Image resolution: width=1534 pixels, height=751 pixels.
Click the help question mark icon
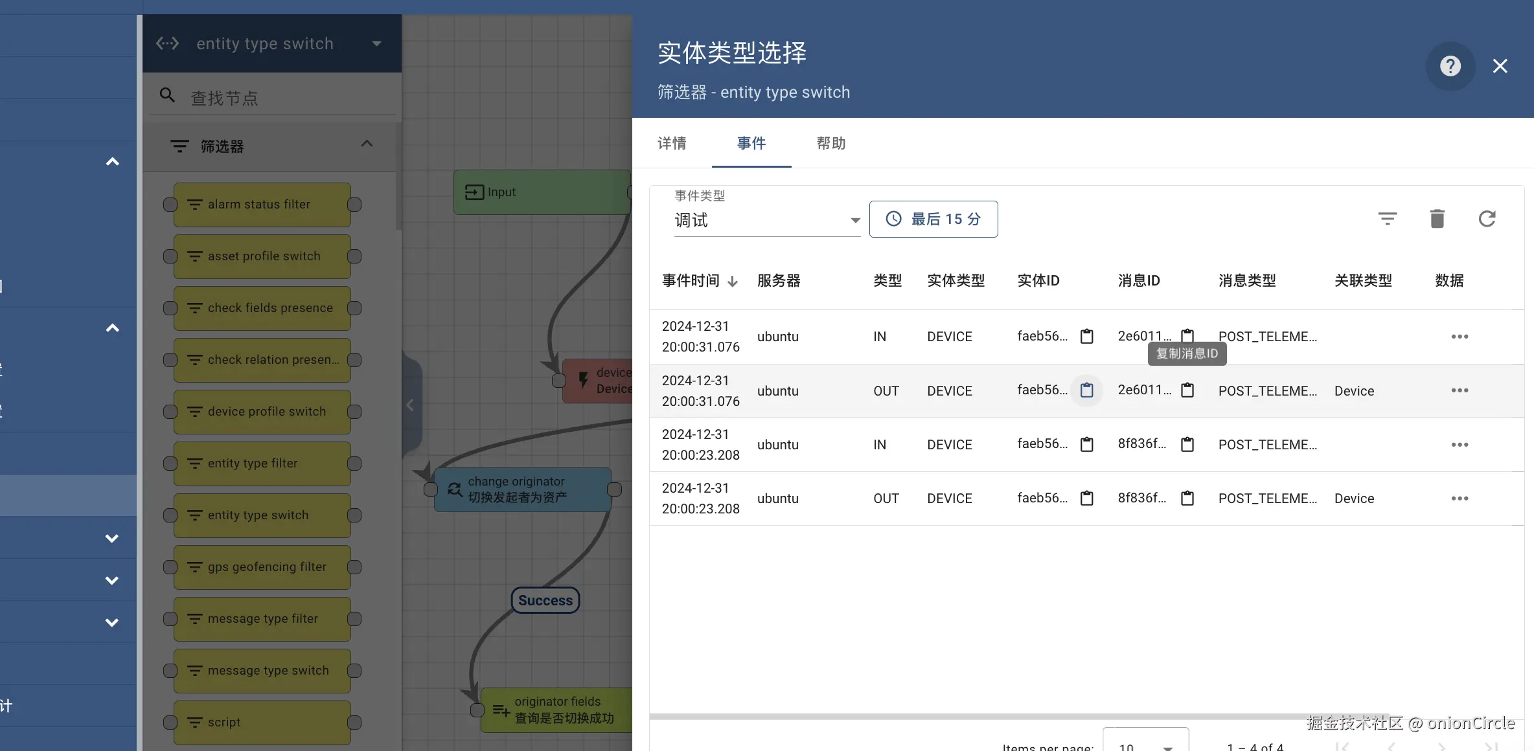[1450, 66]
